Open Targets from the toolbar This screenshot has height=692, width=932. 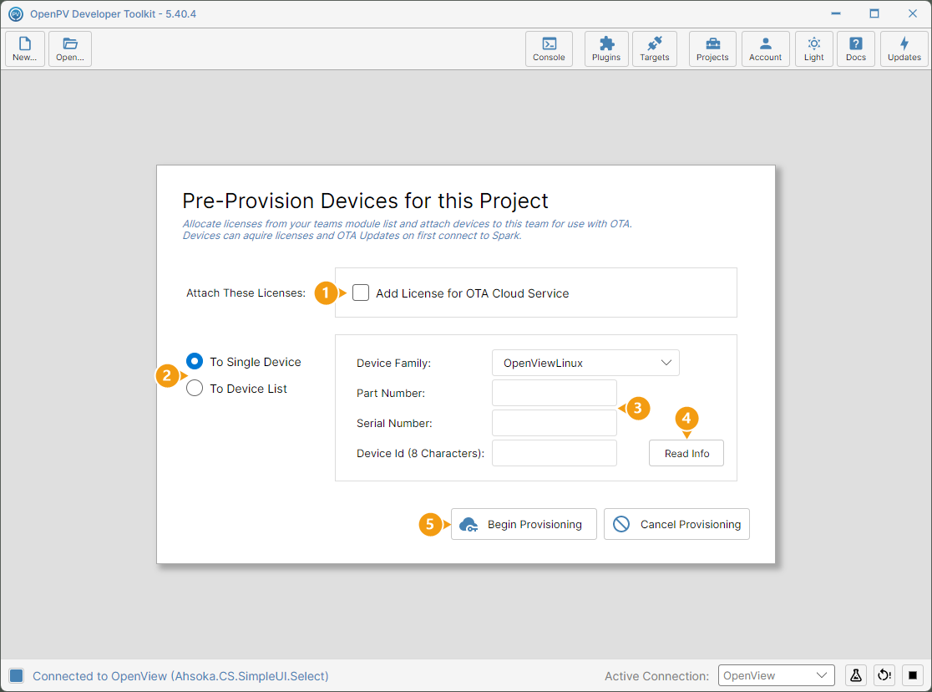(655, 48)
